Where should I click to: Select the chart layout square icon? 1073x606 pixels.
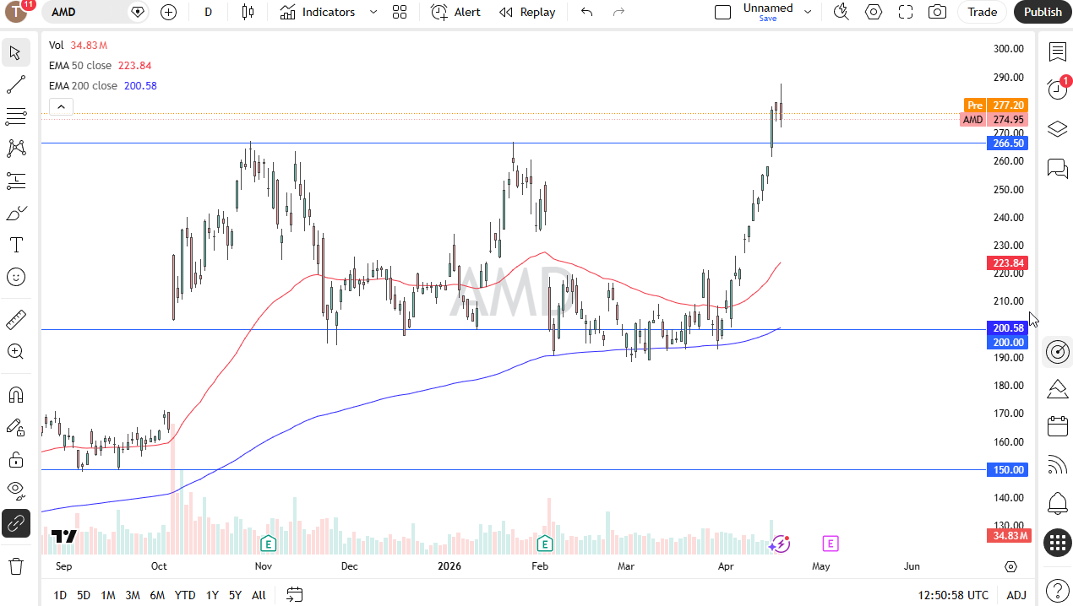722,12
